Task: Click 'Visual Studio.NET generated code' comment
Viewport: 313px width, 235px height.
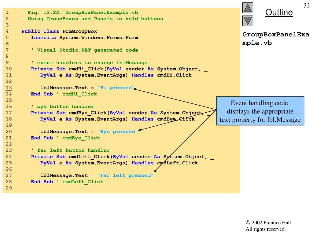Action: (x=85, y=50)
